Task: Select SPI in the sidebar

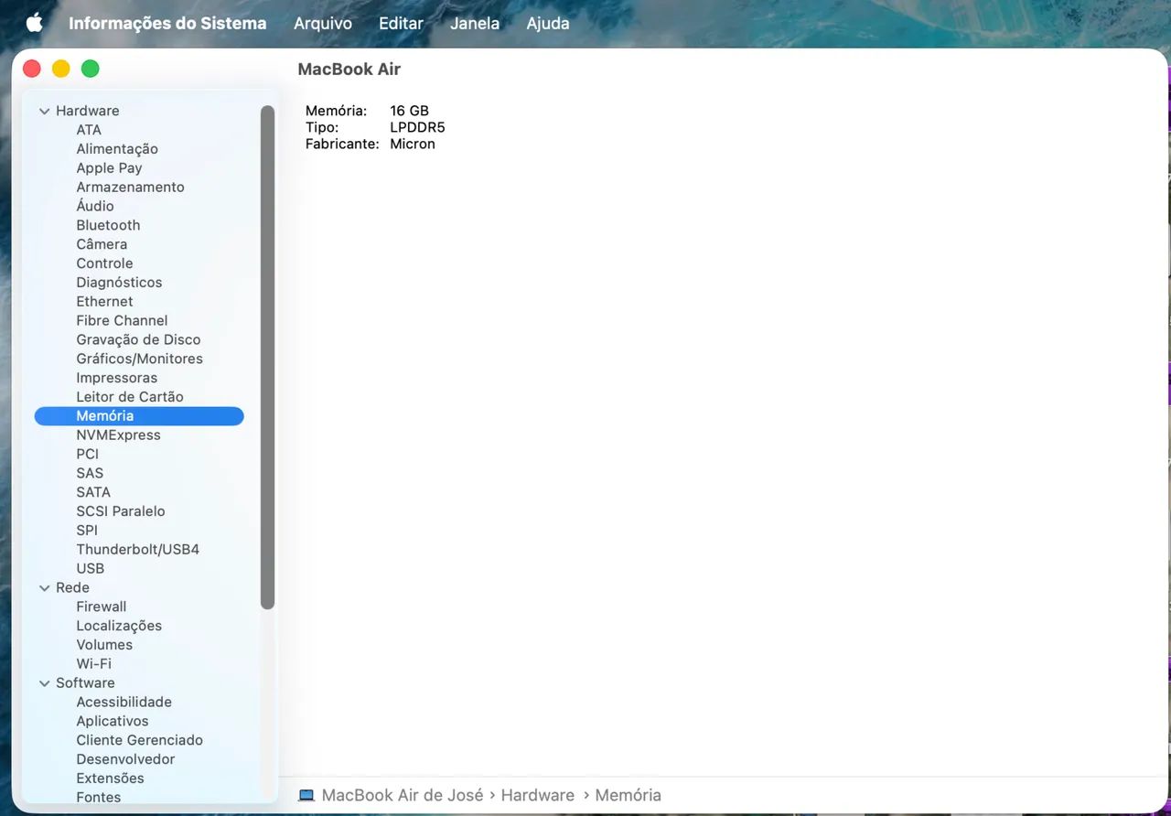Action: pyautogui.click(x=87, y=531)
